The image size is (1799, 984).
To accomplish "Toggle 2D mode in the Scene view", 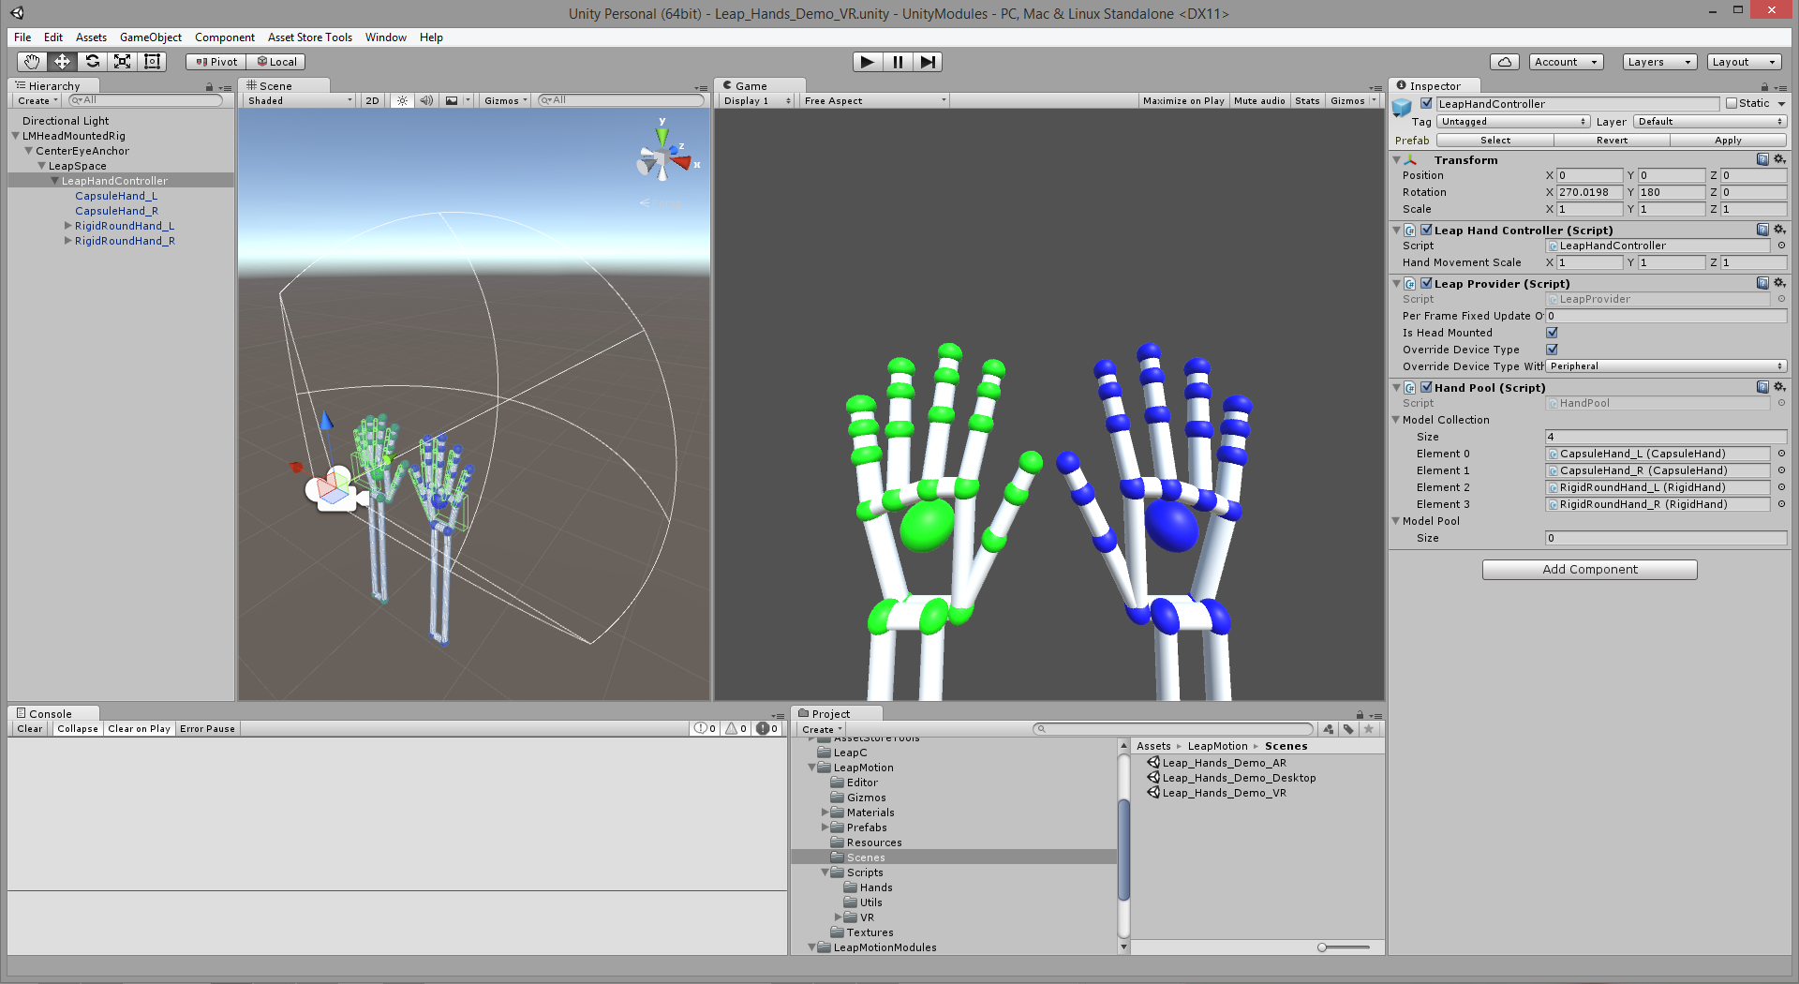I will click(x=371, y=100).
